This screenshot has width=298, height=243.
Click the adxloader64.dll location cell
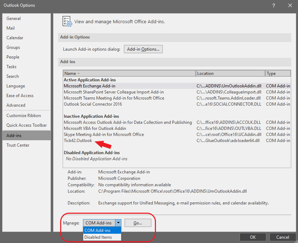[x=228, y=141]
